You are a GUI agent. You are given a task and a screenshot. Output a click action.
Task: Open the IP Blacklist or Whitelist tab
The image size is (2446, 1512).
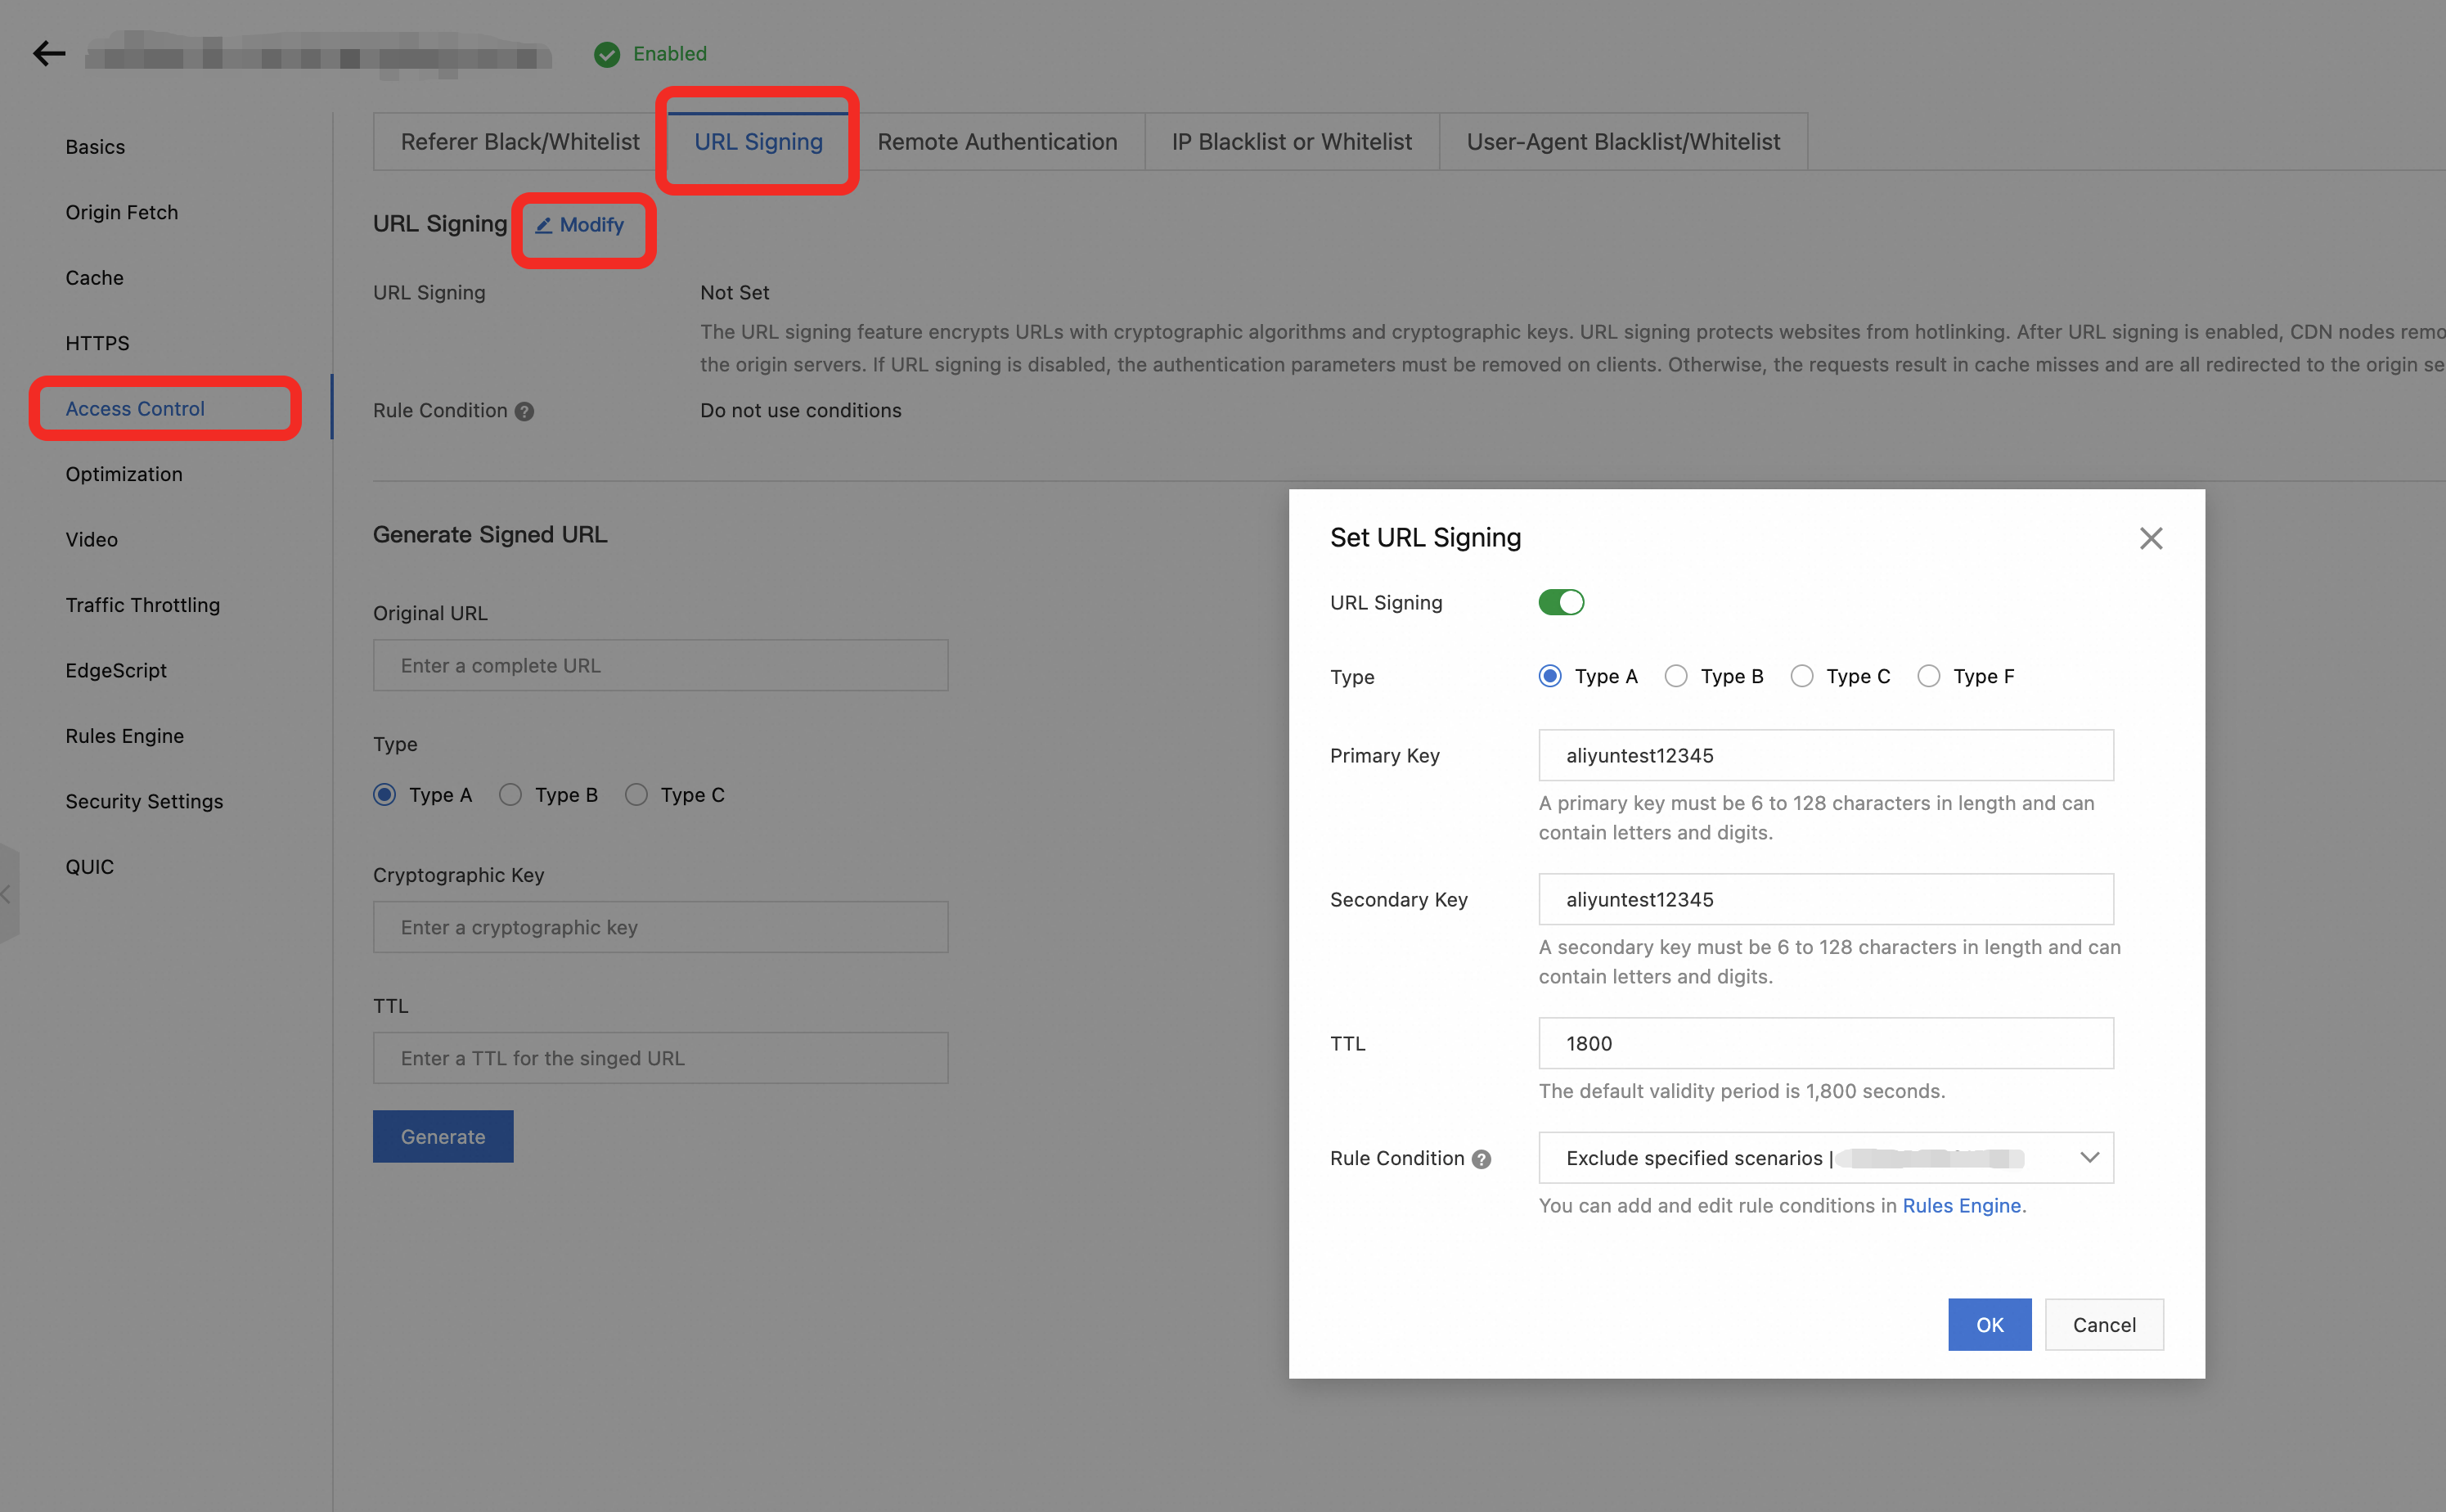tap(1293, 142)
